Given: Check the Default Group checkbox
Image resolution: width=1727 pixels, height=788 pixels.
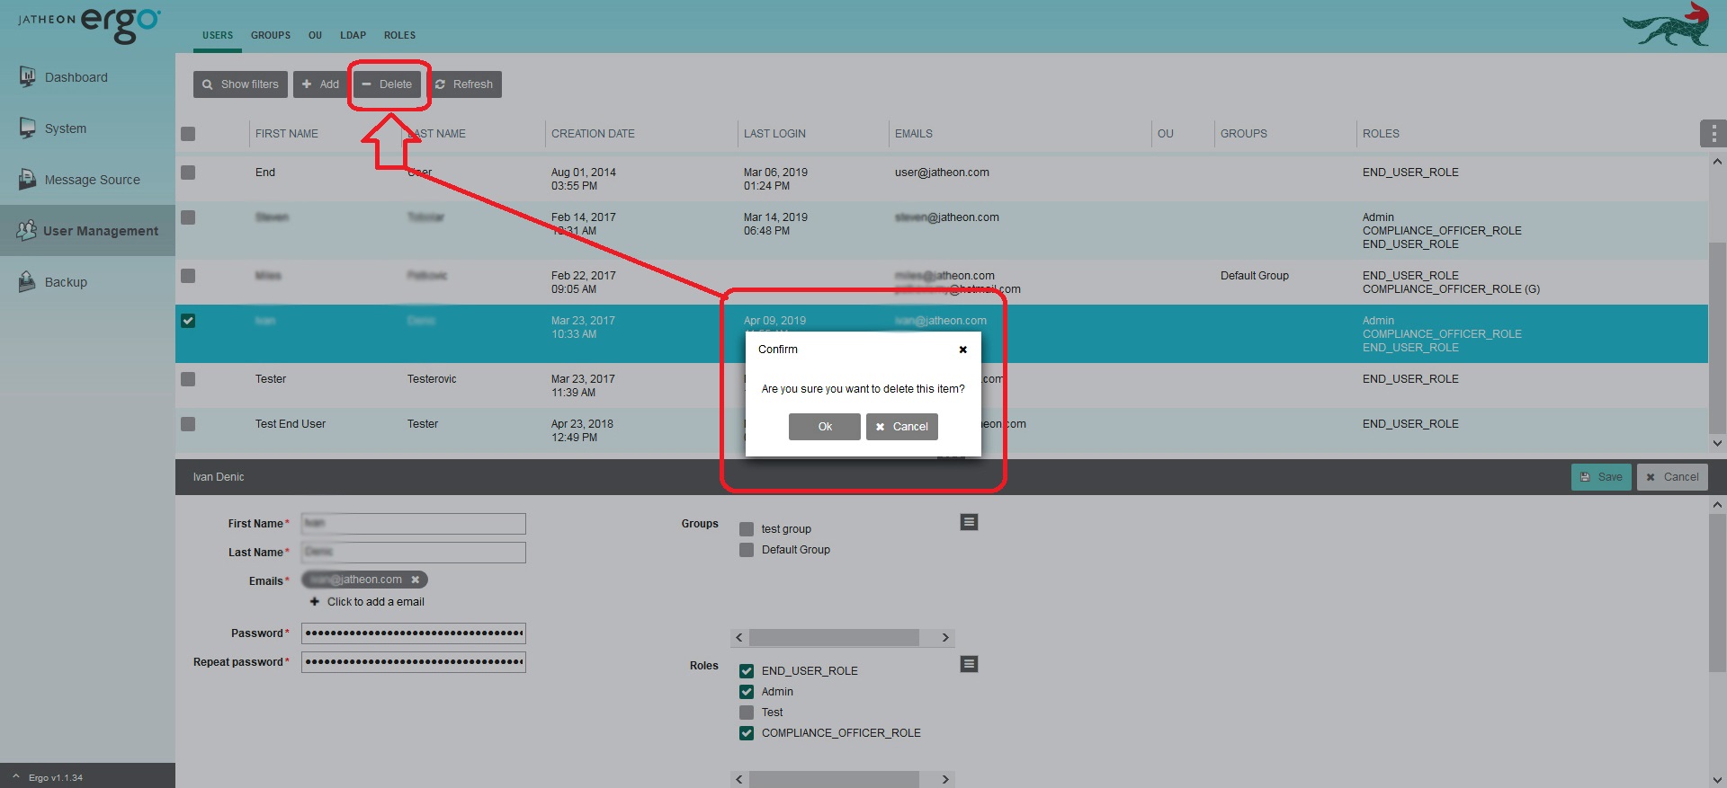Looking at the screenshot, I should point(747,550).
